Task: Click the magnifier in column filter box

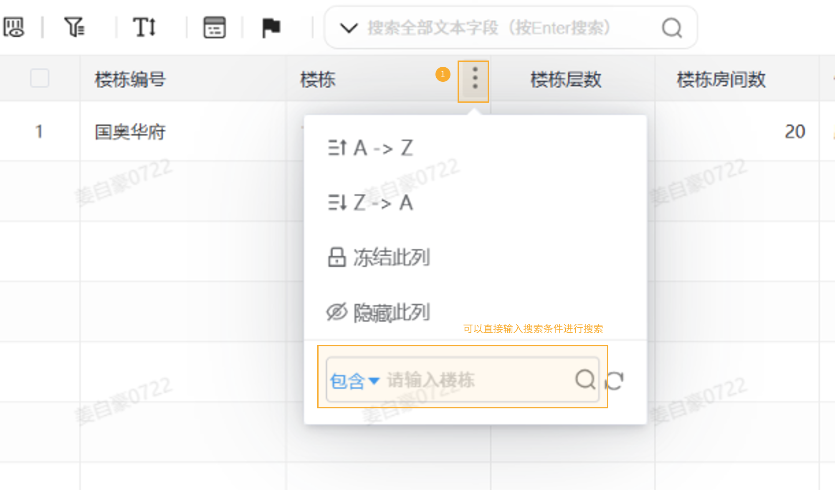Action: [585, 379]
